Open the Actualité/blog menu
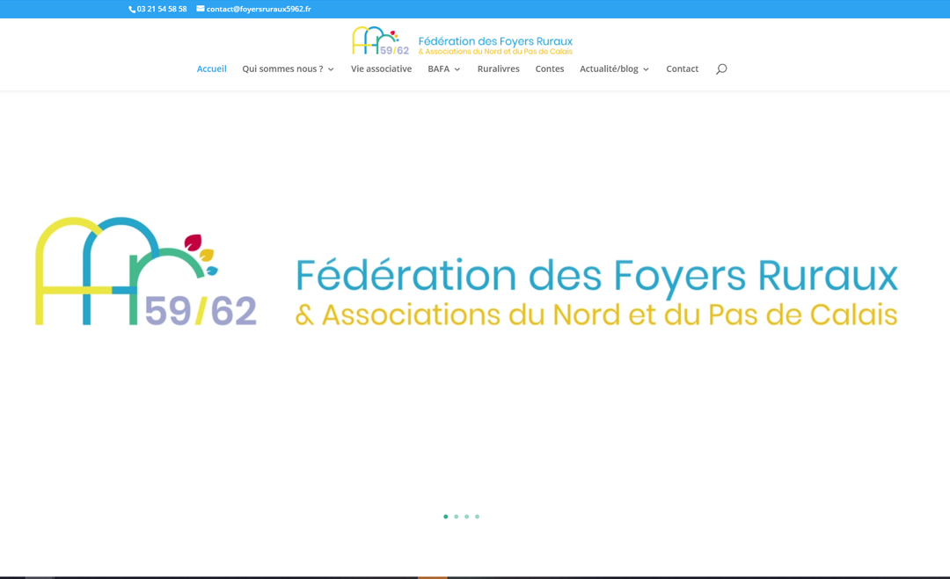 click(609, 69)
